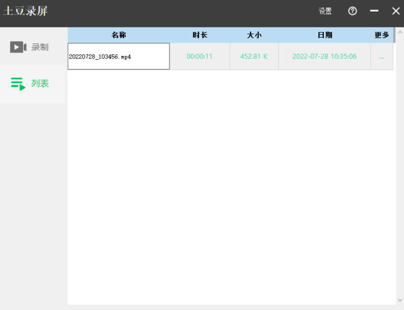Image resolution: width=404 pixels, height=310 pixels.
Task: Select the 列表 tab text
Action: pos(40,84)
